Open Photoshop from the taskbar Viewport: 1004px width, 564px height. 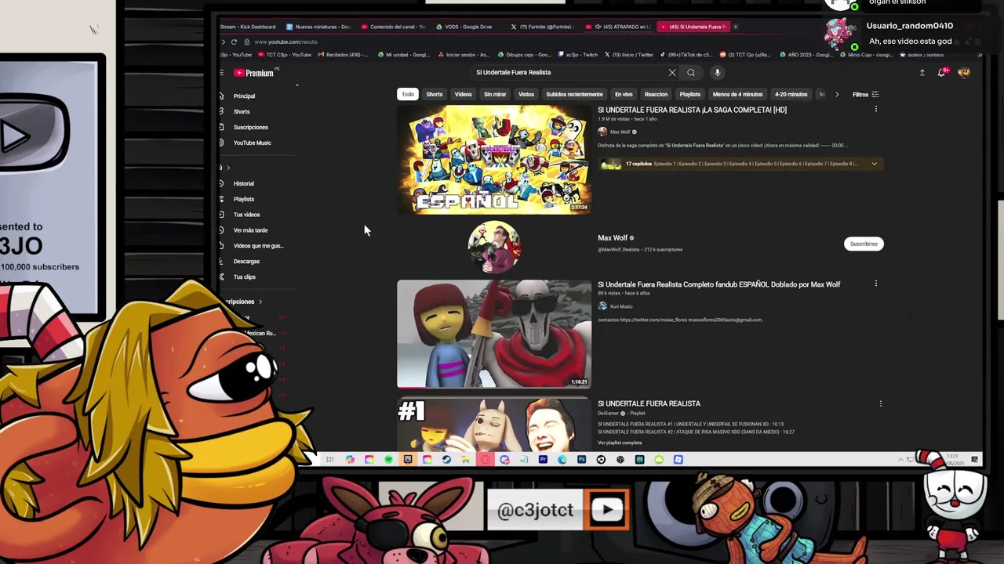(x=581, y=460)
